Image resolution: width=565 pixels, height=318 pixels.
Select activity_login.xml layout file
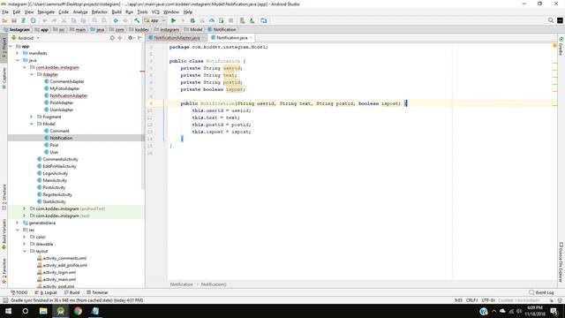(x=59, y=272)
